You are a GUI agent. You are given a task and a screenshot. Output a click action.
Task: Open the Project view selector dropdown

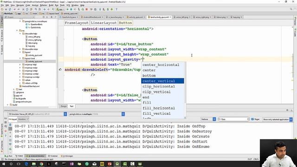coord(20,17)
